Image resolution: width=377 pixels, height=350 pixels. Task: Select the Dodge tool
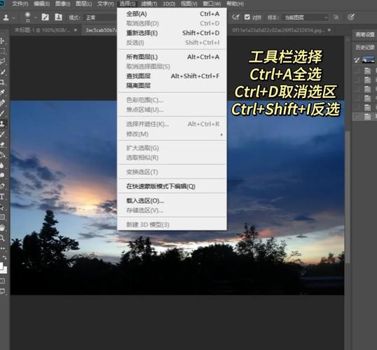click(x=2, y=176)
